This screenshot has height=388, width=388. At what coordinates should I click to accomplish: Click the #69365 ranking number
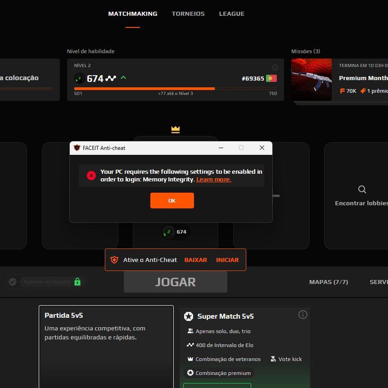tap(253, 78)
